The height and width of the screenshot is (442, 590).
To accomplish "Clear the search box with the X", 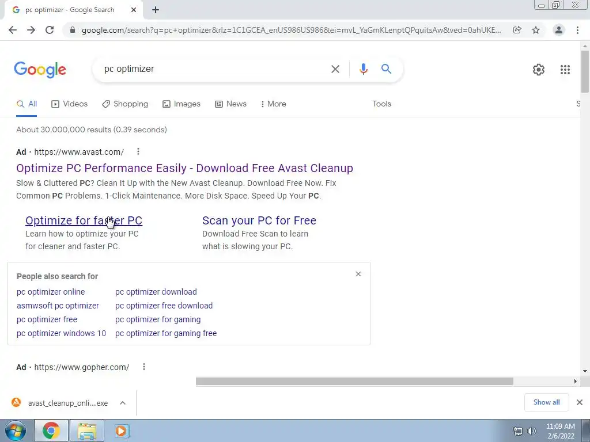I will click(335, 69).
